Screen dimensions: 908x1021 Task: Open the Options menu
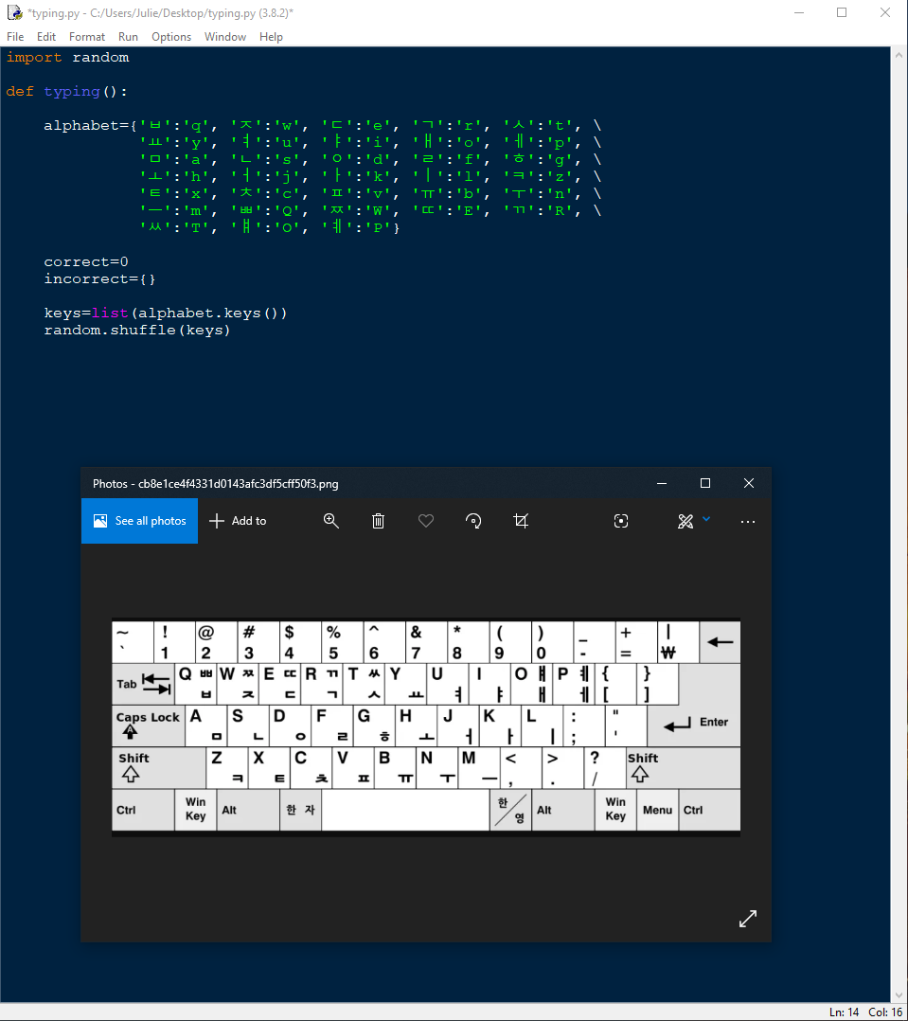pyautogui.click(x=171, y=37)
